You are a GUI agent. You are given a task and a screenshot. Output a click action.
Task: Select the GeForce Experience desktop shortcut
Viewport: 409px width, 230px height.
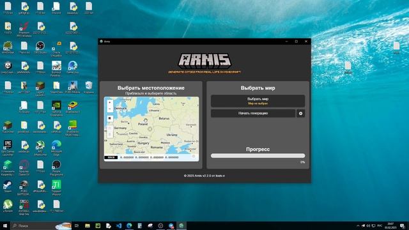56,109
